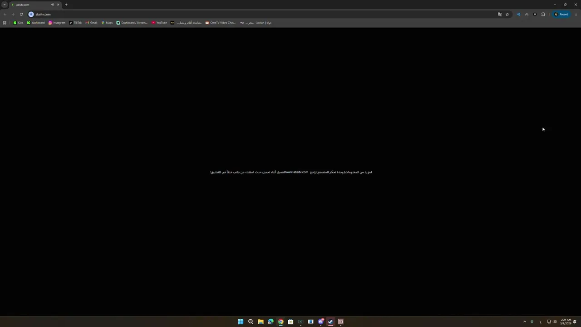Open the Maps bookmark
The image size is (581, 327).
tap(107, 23)
